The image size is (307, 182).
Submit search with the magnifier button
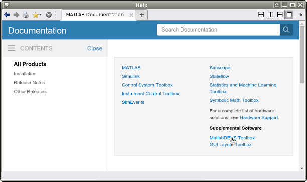click(286, 30)
